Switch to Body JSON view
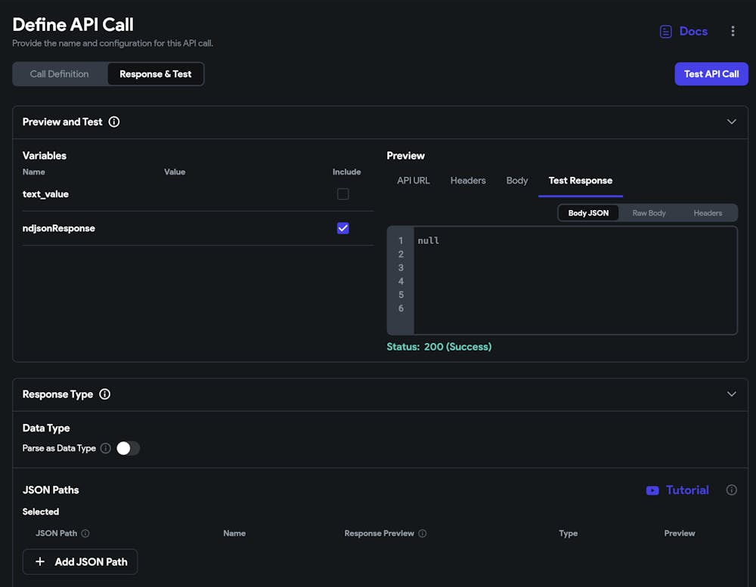This screenshot has height=587, width=756. pyautogui.click(x=588, y=213)
